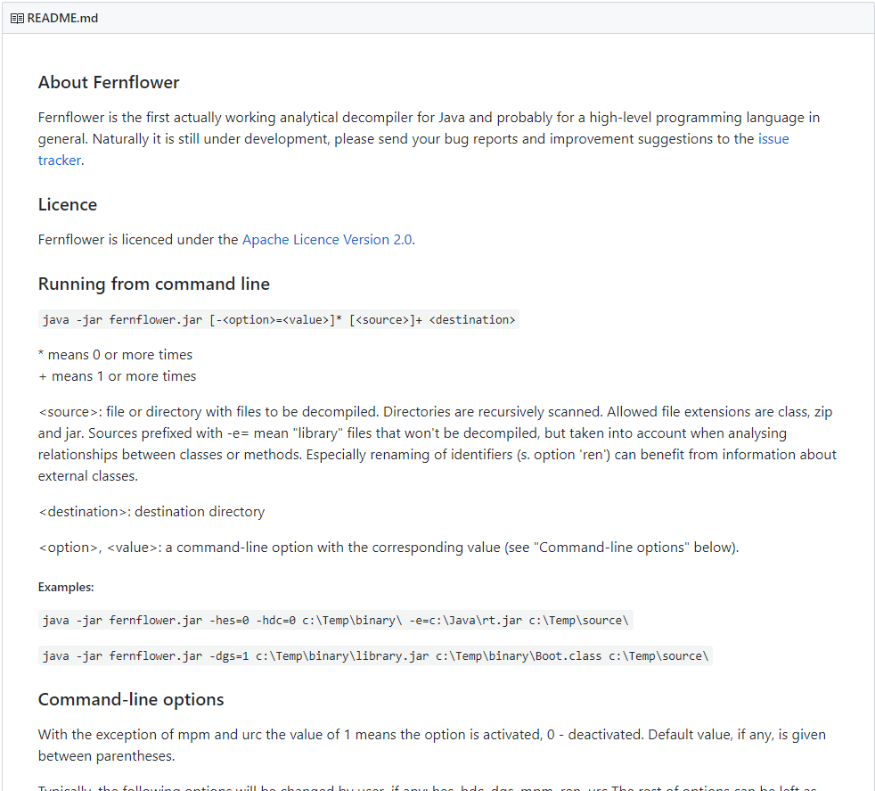Image resolution: width=875 pixels, height=791 pixels.
Task: Click the paragraph about mpm and urc options
Action: click(431, 745)
